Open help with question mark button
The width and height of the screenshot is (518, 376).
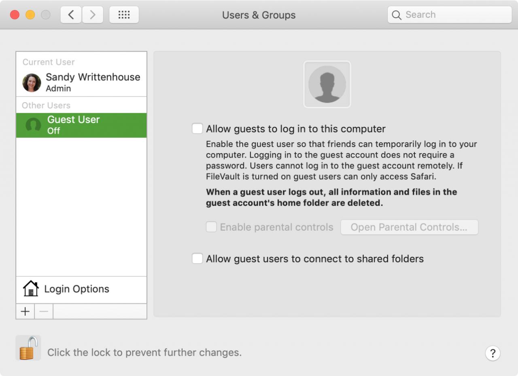[x=493, y=353]
